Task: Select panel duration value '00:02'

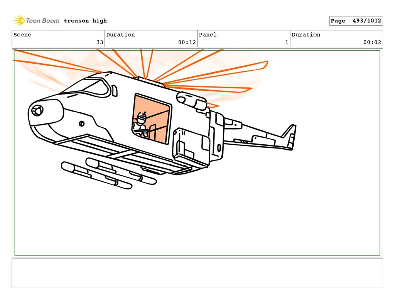Action: pos(372,42)
